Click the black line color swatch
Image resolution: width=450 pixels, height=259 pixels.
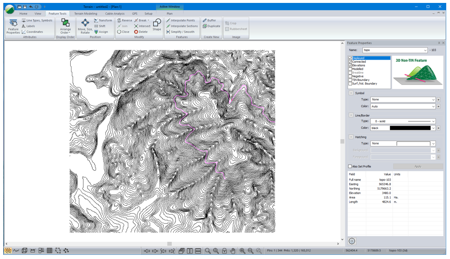click(x=409, y=128)
